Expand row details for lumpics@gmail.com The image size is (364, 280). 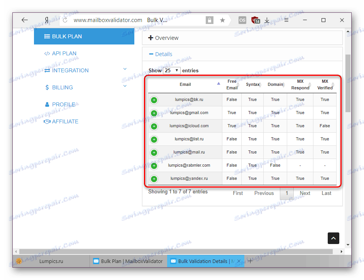pos(154,113)
